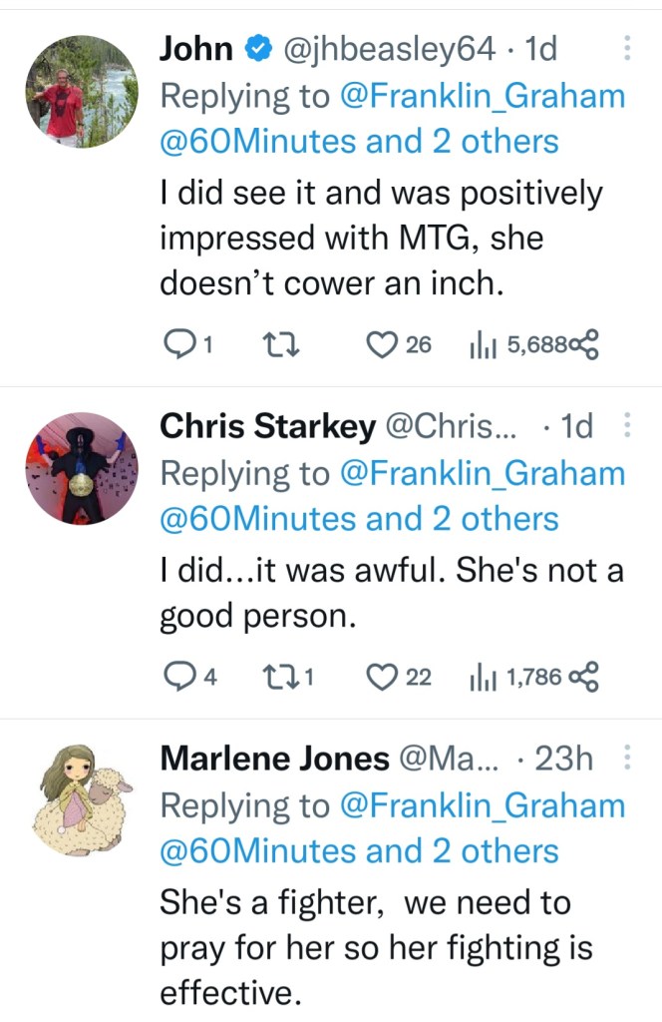The height and width of the screenshot is (1022, 662).
Task: Share John's tweet
Action: (585, 344)
